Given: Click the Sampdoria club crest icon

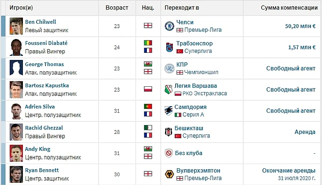Looking at the screenshot, I should click(x=169, y=111).
